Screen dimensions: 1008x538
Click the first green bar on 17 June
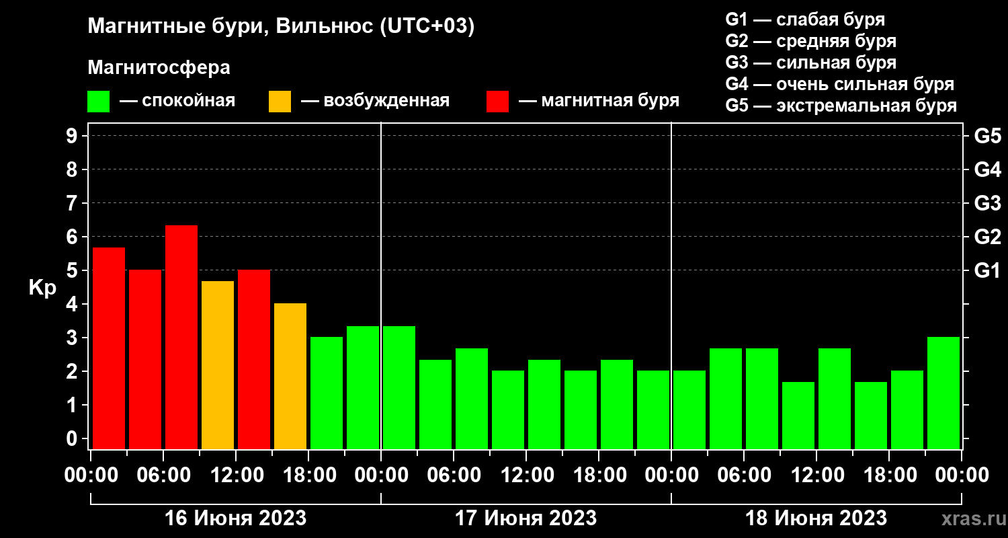pos(399,387)
